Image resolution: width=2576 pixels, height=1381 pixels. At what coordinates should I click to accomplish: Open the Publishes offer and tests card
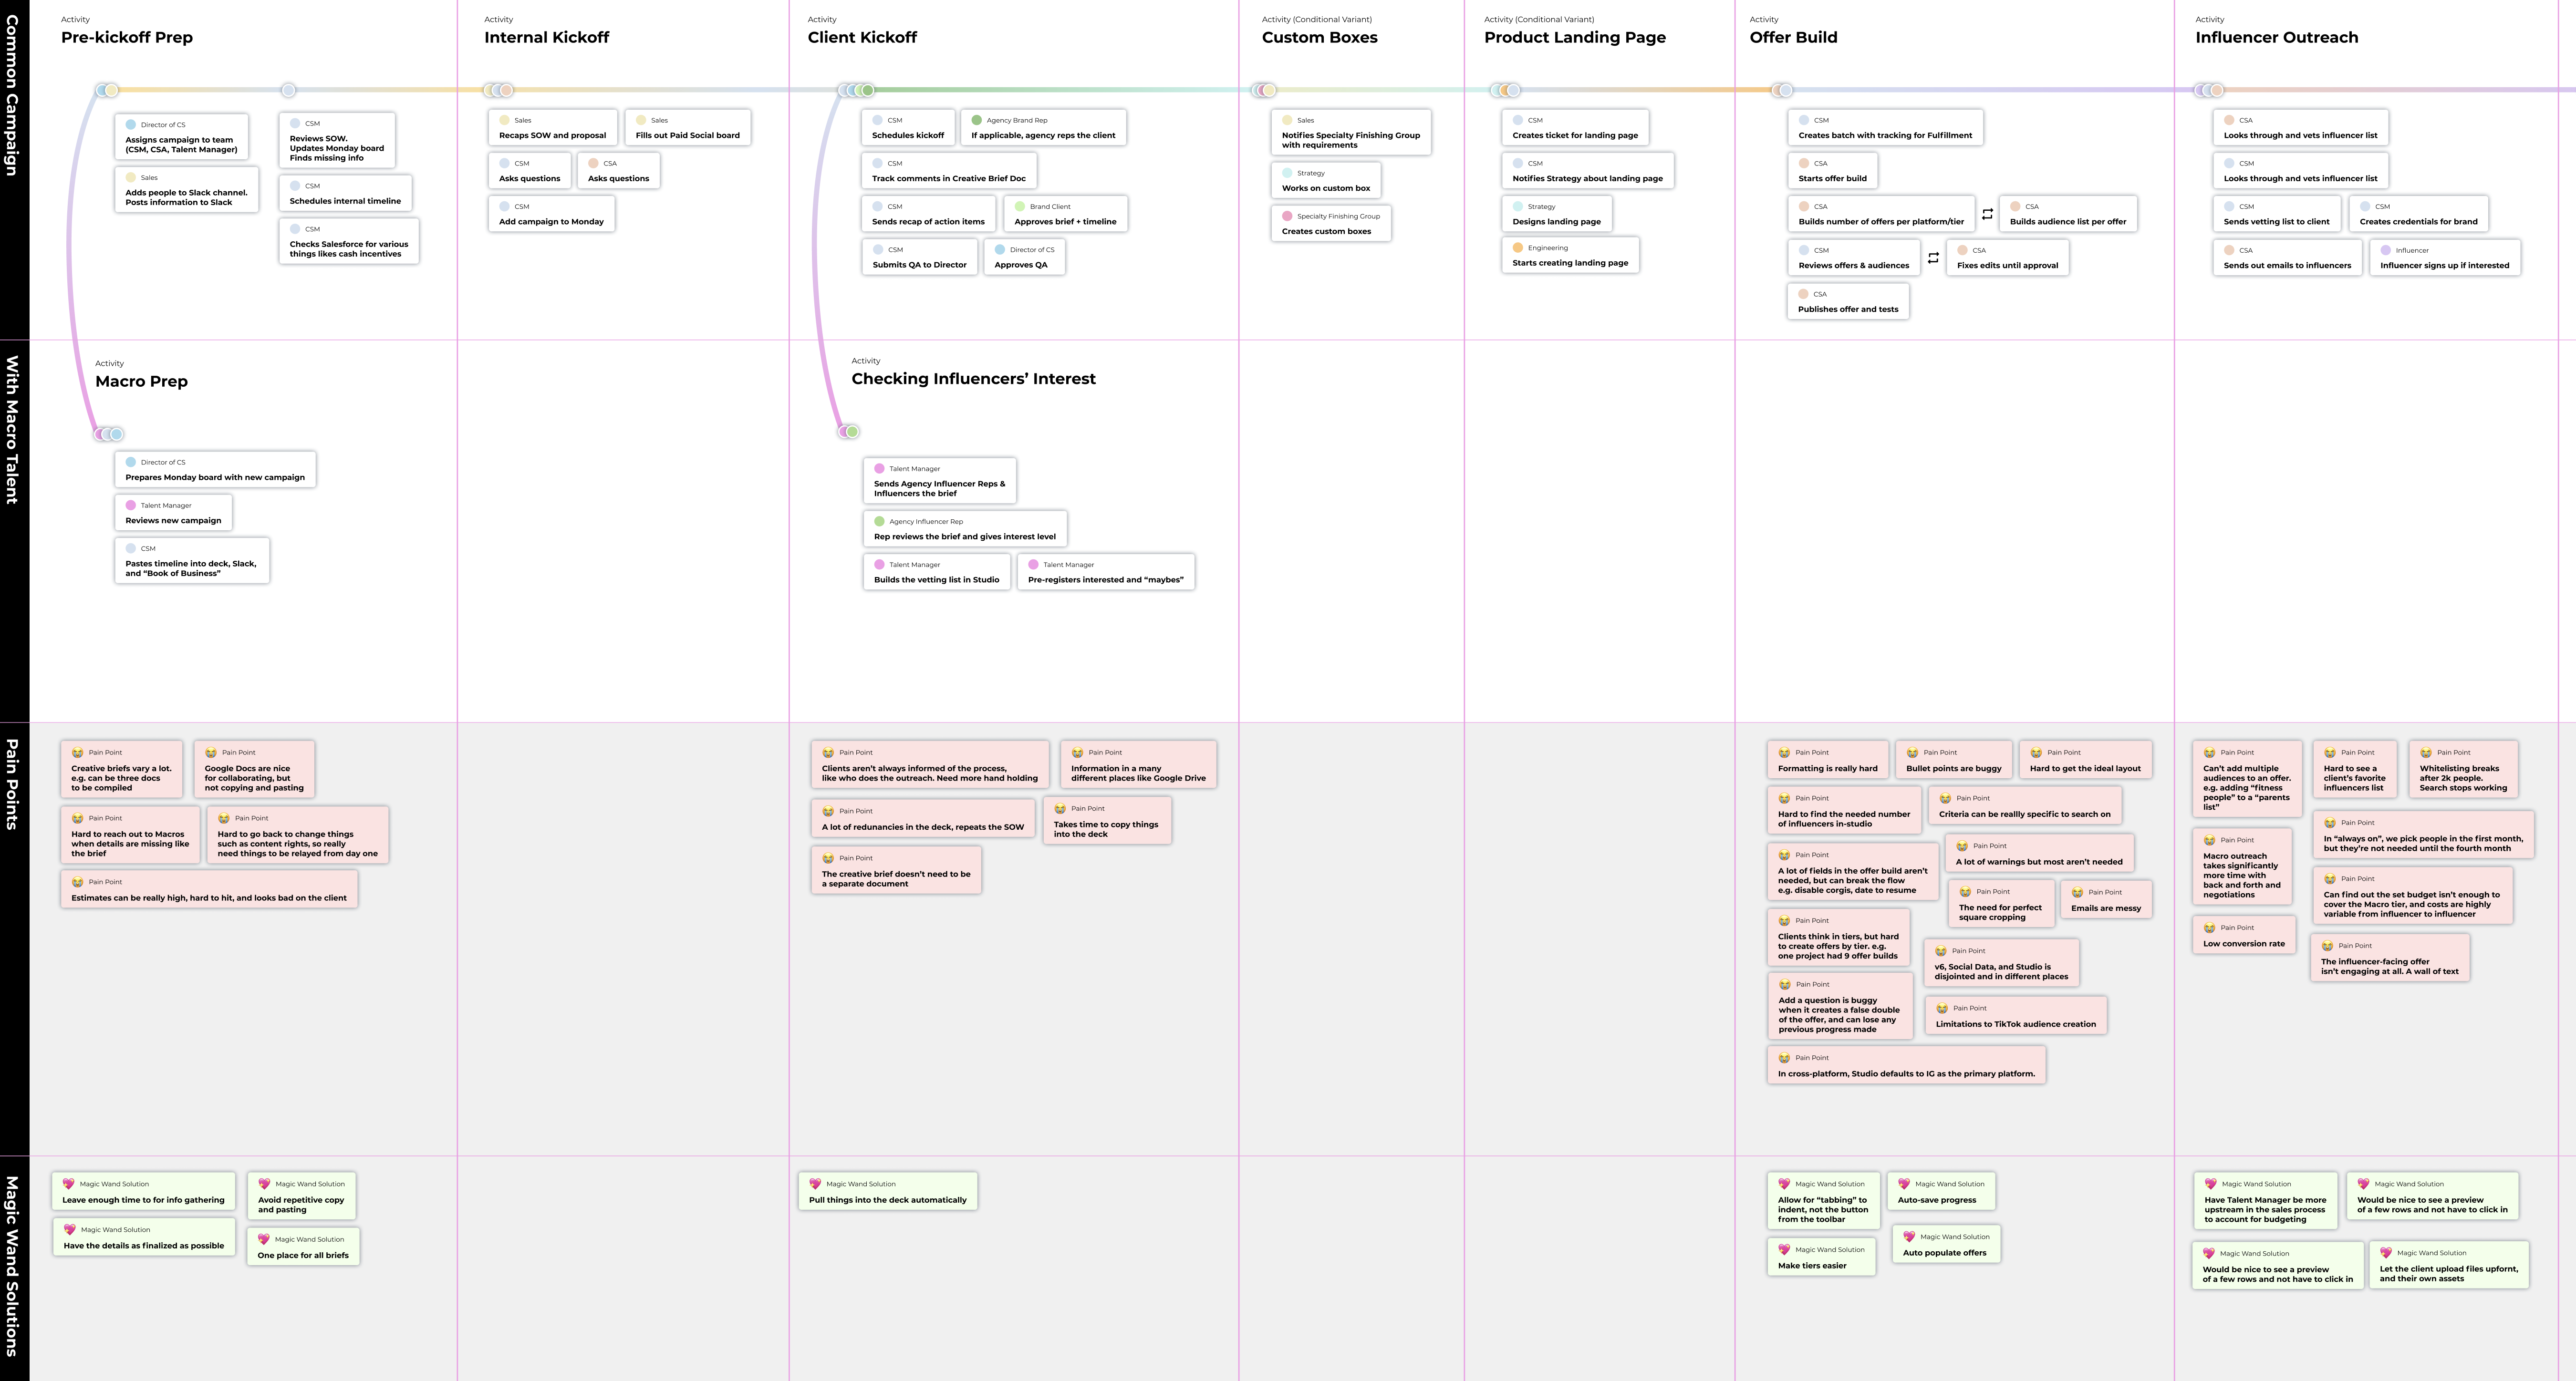pos(1848,302)
